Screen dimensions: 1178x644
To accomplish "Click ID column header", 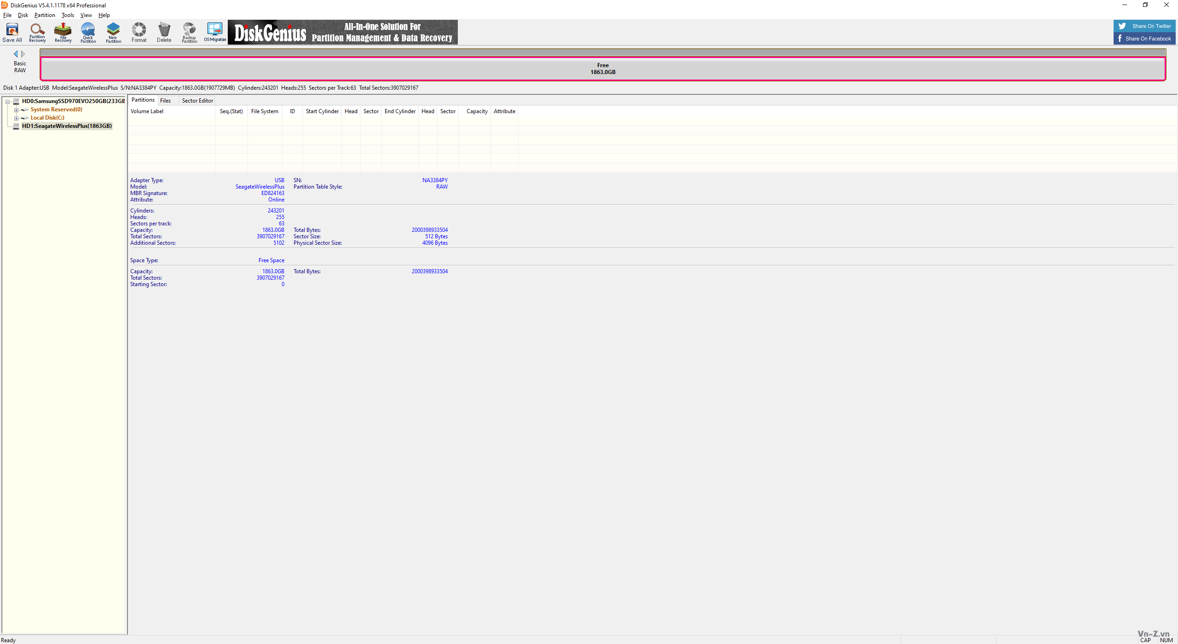I will tap(292, 111).
